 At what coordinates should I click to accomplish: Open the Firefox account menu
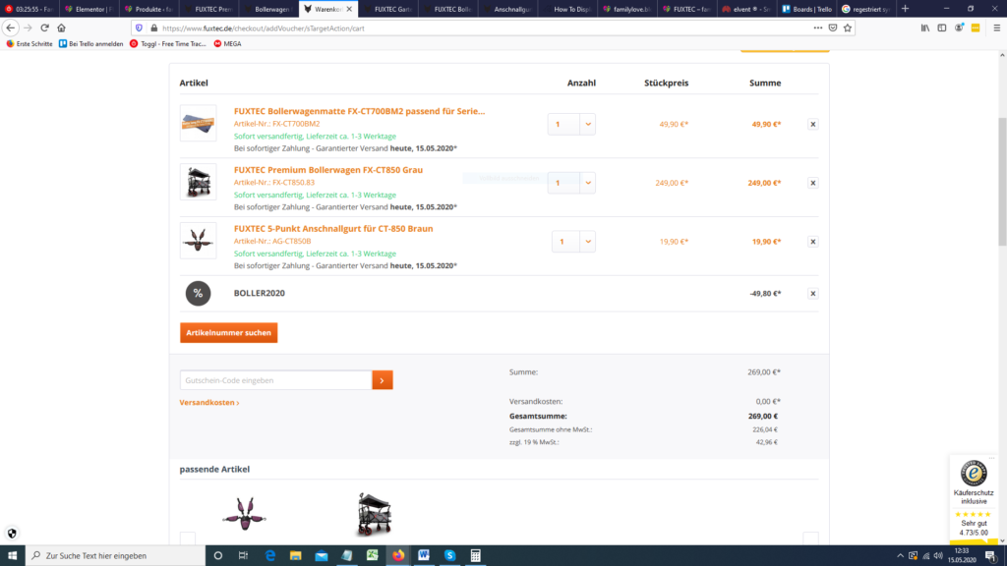959,28
